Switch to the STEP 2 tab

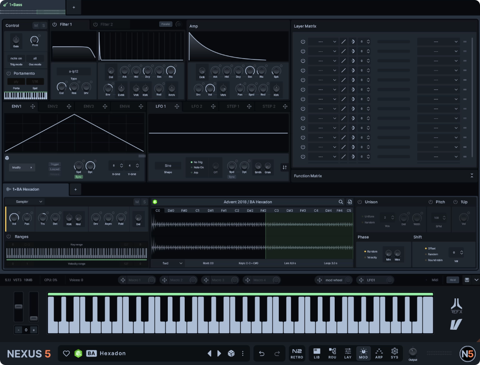(x=269, y=107)
